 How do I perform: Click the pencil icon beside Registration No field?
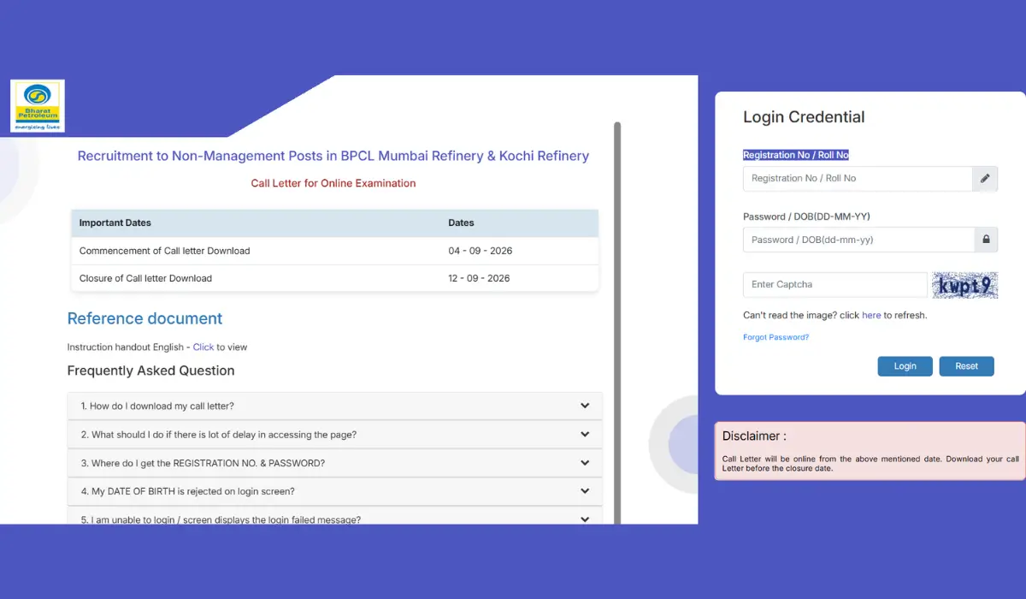985,178
